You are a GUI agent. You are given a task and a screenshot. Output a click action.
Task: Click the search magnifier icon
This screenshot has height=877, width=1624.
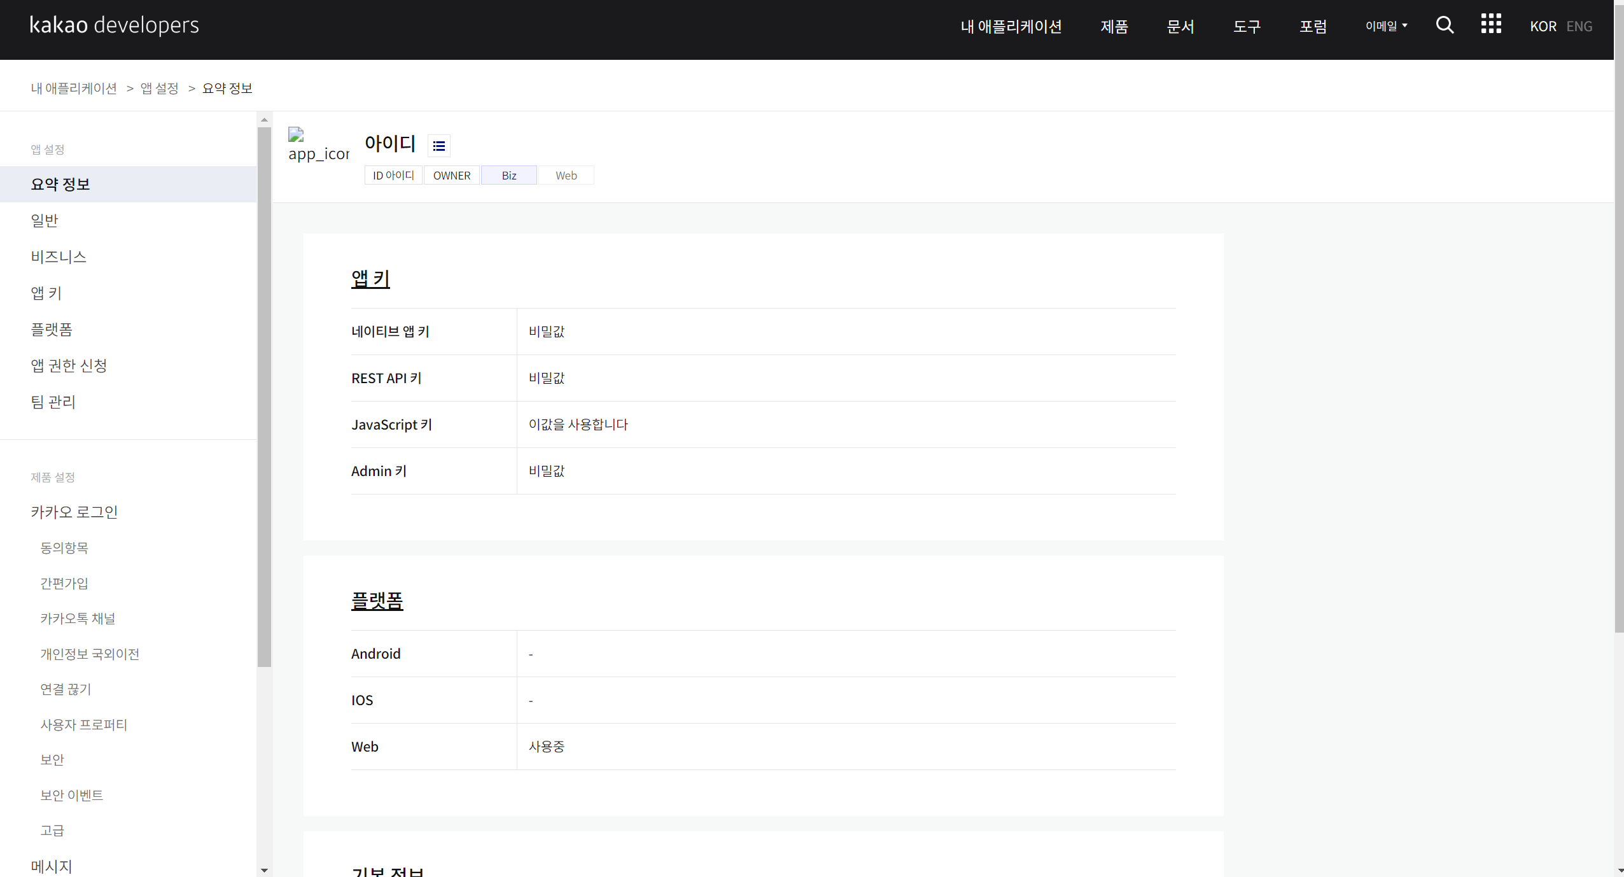click(x=1445, y=25)
